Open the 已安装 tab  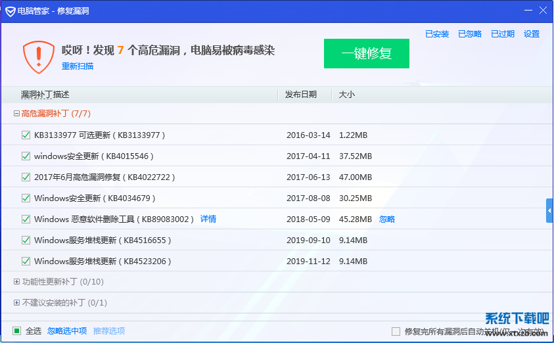437,34
